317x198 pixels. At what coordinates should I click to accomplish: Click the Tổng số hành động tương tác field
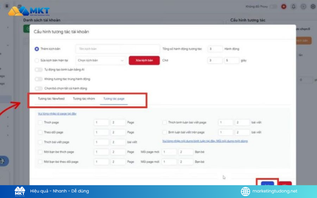click(x=215, y=49)
